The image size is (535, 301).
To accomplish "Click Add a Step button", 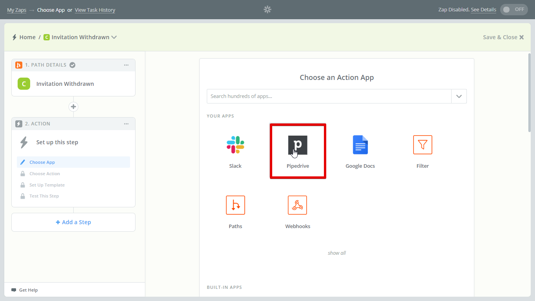I will 73,222.
